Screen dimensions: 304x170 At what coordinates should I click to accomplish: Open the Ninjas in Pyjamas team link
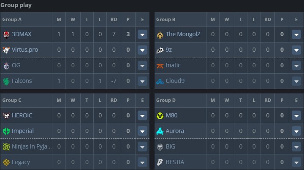click(x=32, y=146)
